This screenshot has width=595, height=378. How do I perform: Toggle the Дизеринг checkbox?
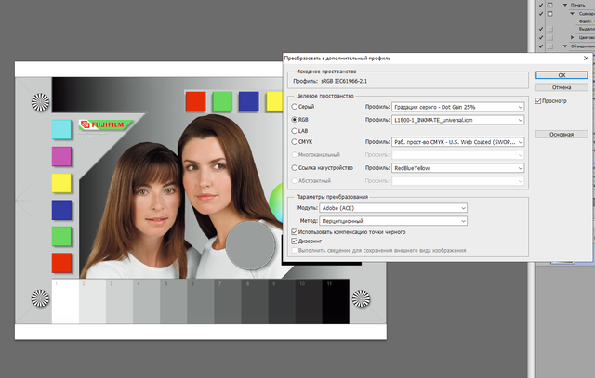[294, 241]
